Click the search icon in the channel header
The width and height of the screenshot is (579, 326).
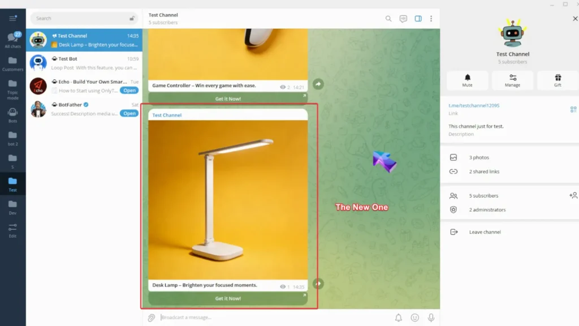(388, 18)
